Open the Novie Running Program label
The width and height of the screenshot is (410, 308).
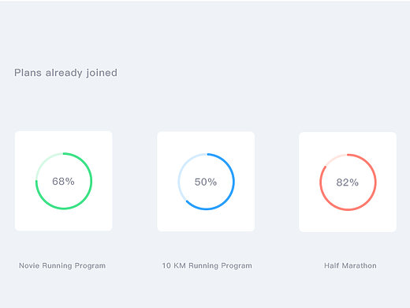coord(62,265)
